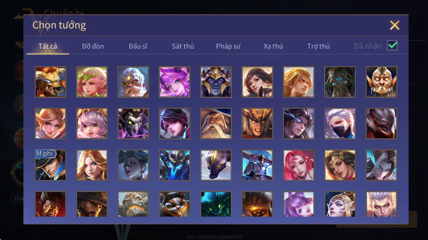Open the 'Sát thủ' hero tab
Image resolution: width=428 pixels, height=240 pixels.
pos(183,46)
